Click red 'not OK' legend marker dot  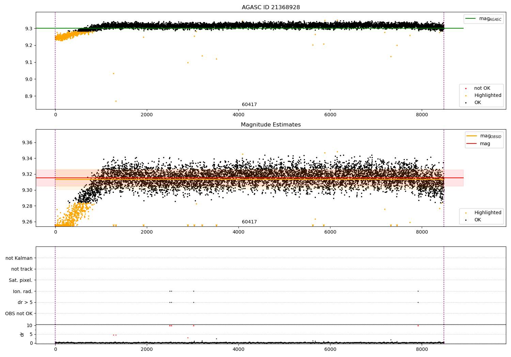tap(466, 88)
